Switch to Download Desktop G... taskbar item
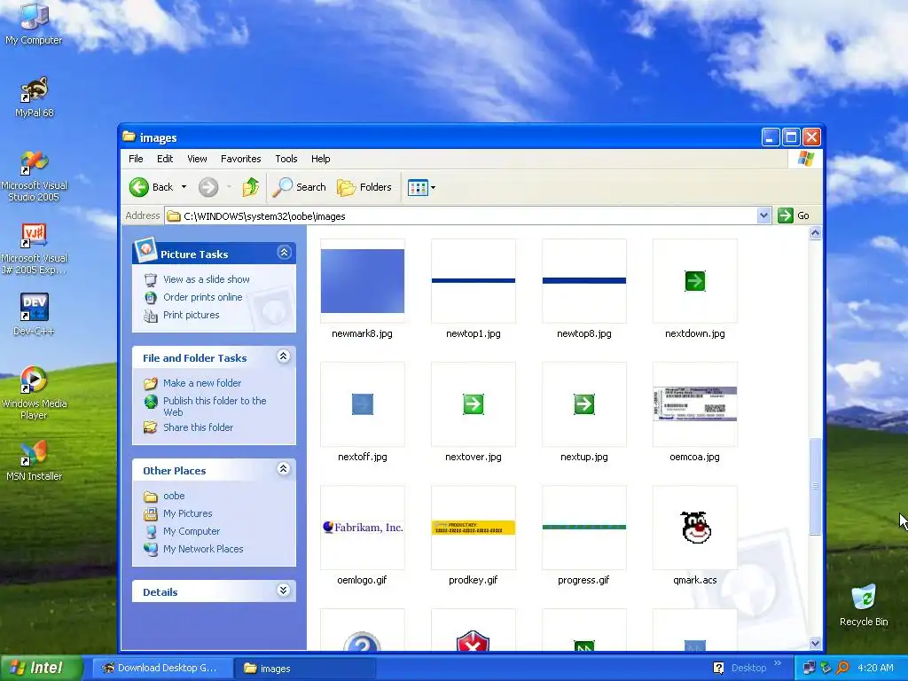Viewport: 908px width, 681px height. coord(161,669)
